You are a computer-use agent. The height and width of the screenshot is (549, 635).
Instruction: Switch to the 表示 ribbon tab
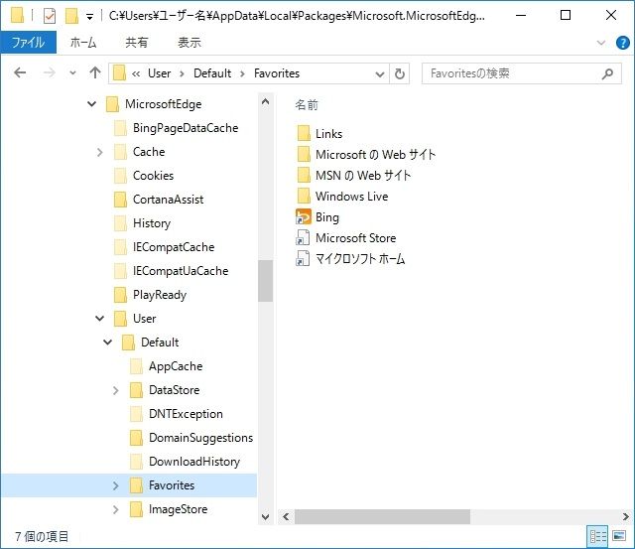click(190, 42)
